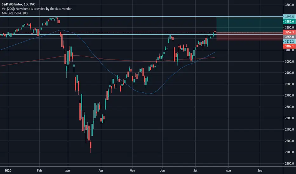Click the Sep label on time axis

point(260,171)
